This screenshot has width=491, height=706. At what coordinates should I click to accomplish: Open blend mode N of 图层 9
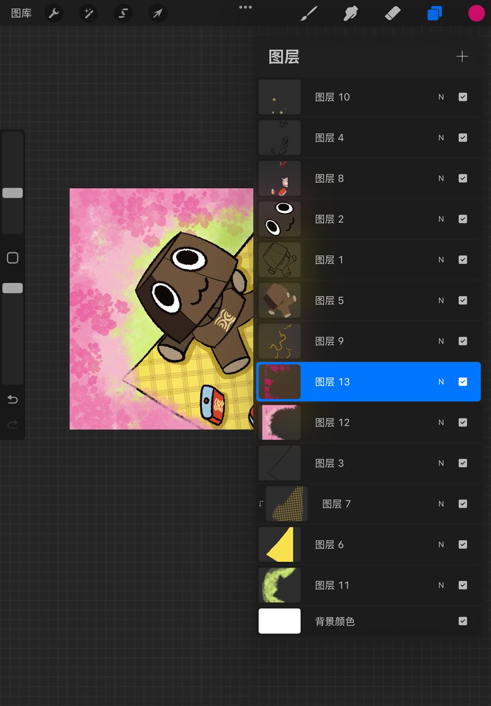(x=441, y=341)
